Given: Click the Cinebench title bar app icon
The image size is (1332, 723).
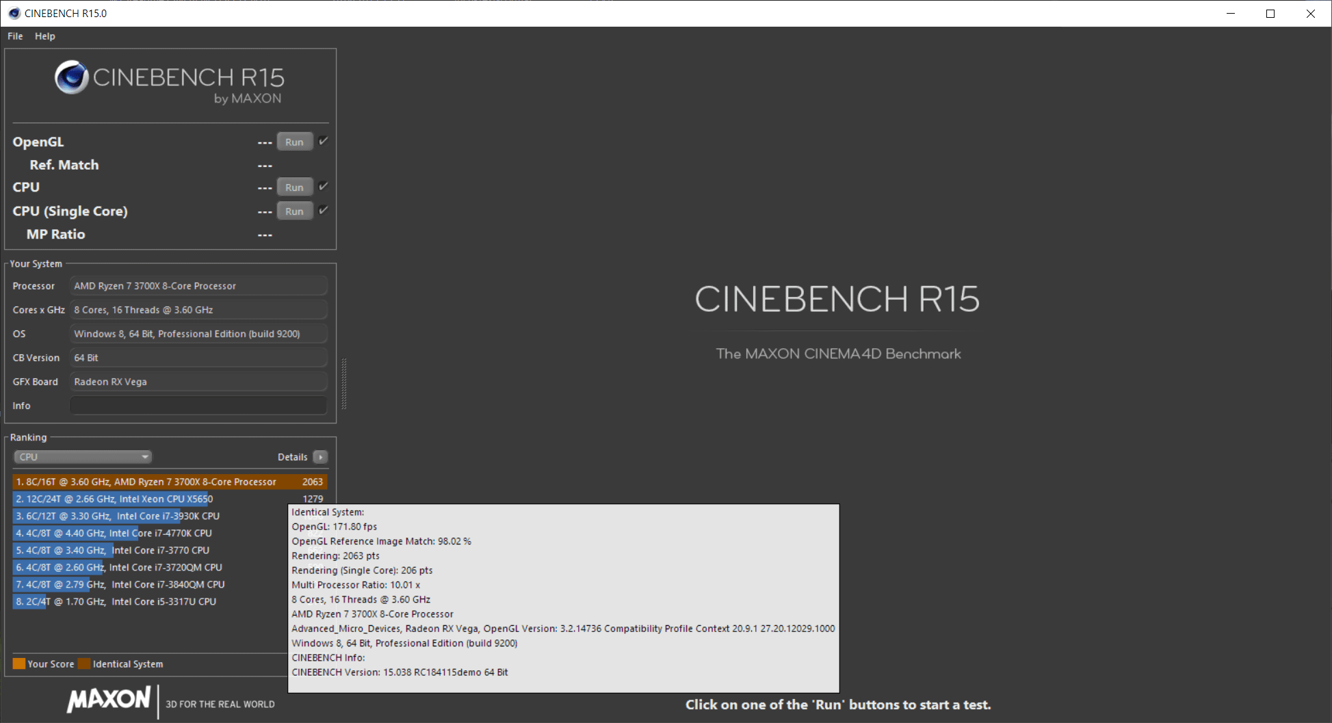Looking at the screenshot, I should 14,13.
